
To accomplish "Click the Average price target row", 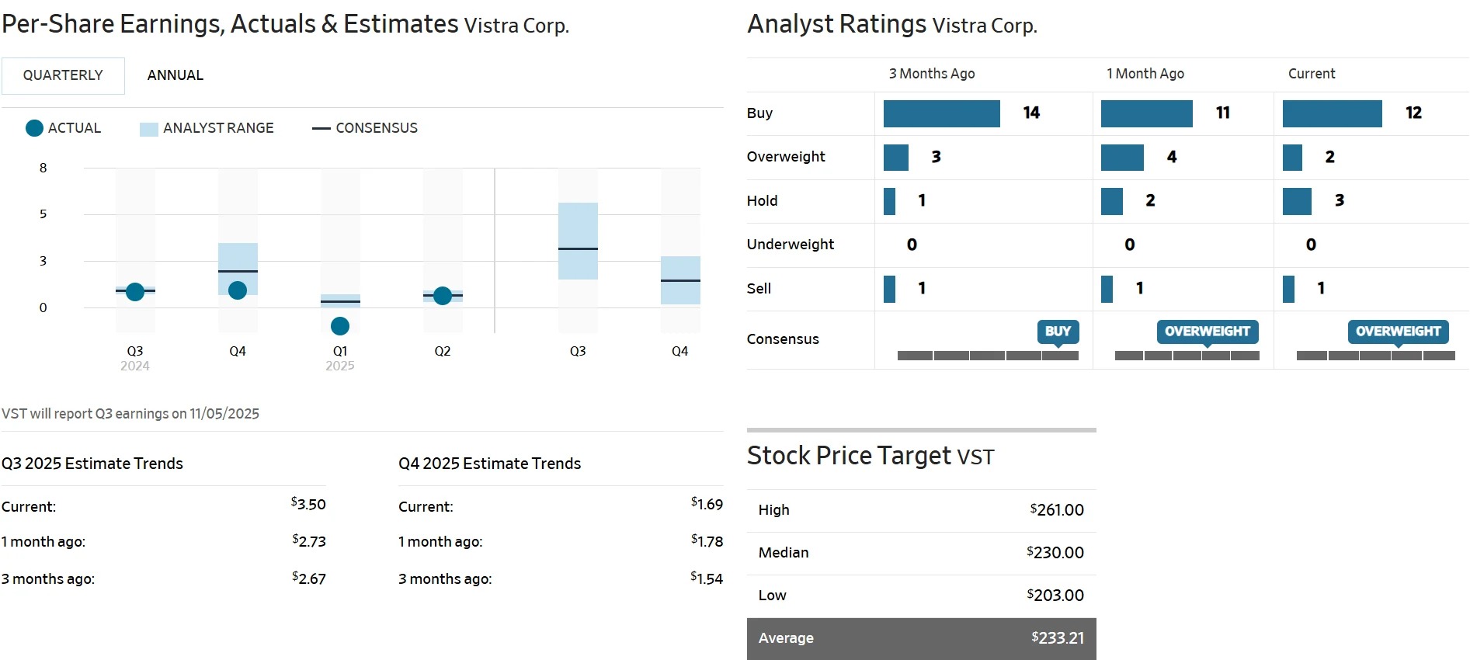I will click(921, 638).
